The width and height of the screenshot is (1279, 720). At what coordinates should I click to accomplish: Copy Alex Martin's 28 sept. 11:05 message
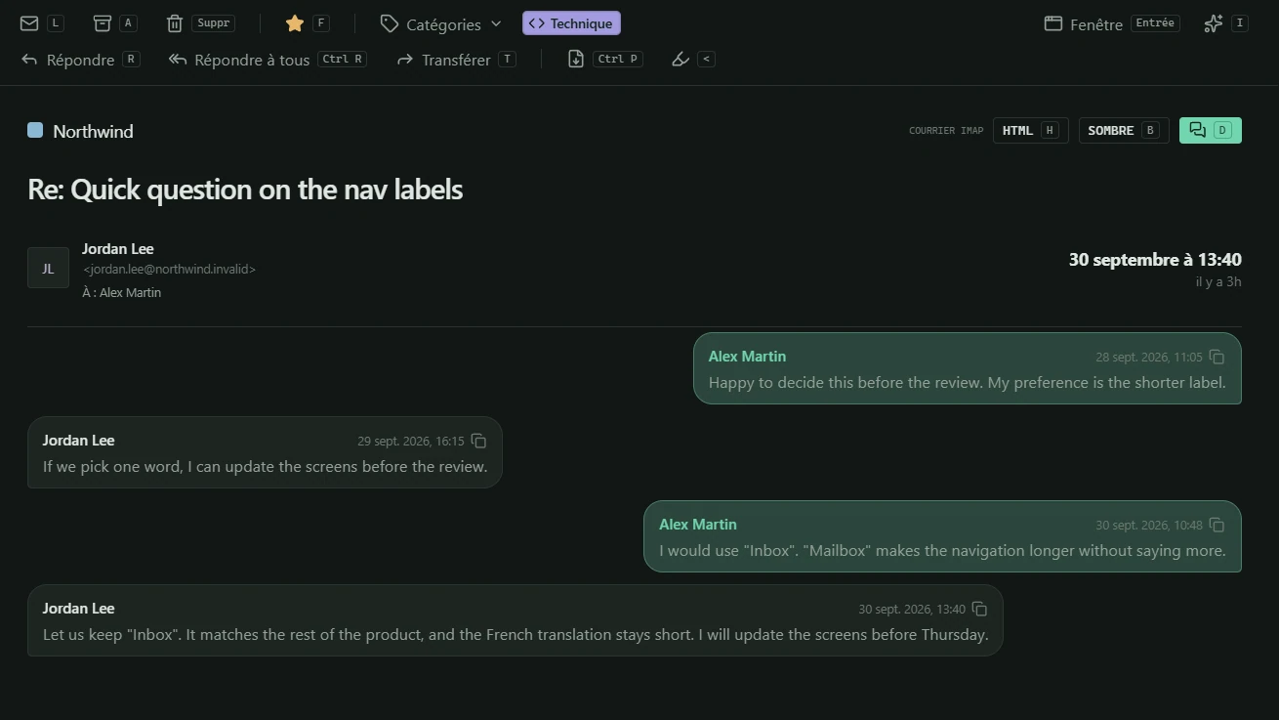coord(1217,358)
